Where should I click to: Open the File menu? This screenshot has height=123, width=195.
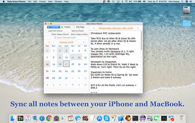pyautogui.click(x=30, y=2)
